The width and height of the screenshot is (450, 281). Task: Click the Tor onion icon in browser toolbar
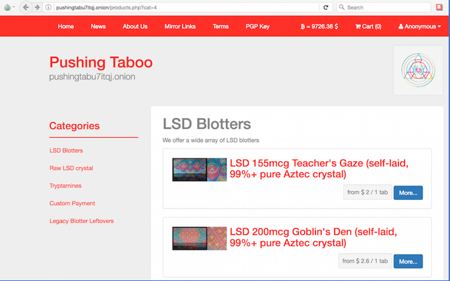[7, 7]
